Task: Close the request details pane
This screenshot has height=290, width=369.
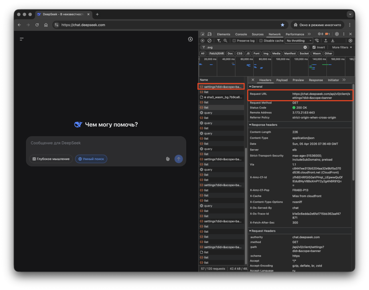Action: [x=253, y=80]
